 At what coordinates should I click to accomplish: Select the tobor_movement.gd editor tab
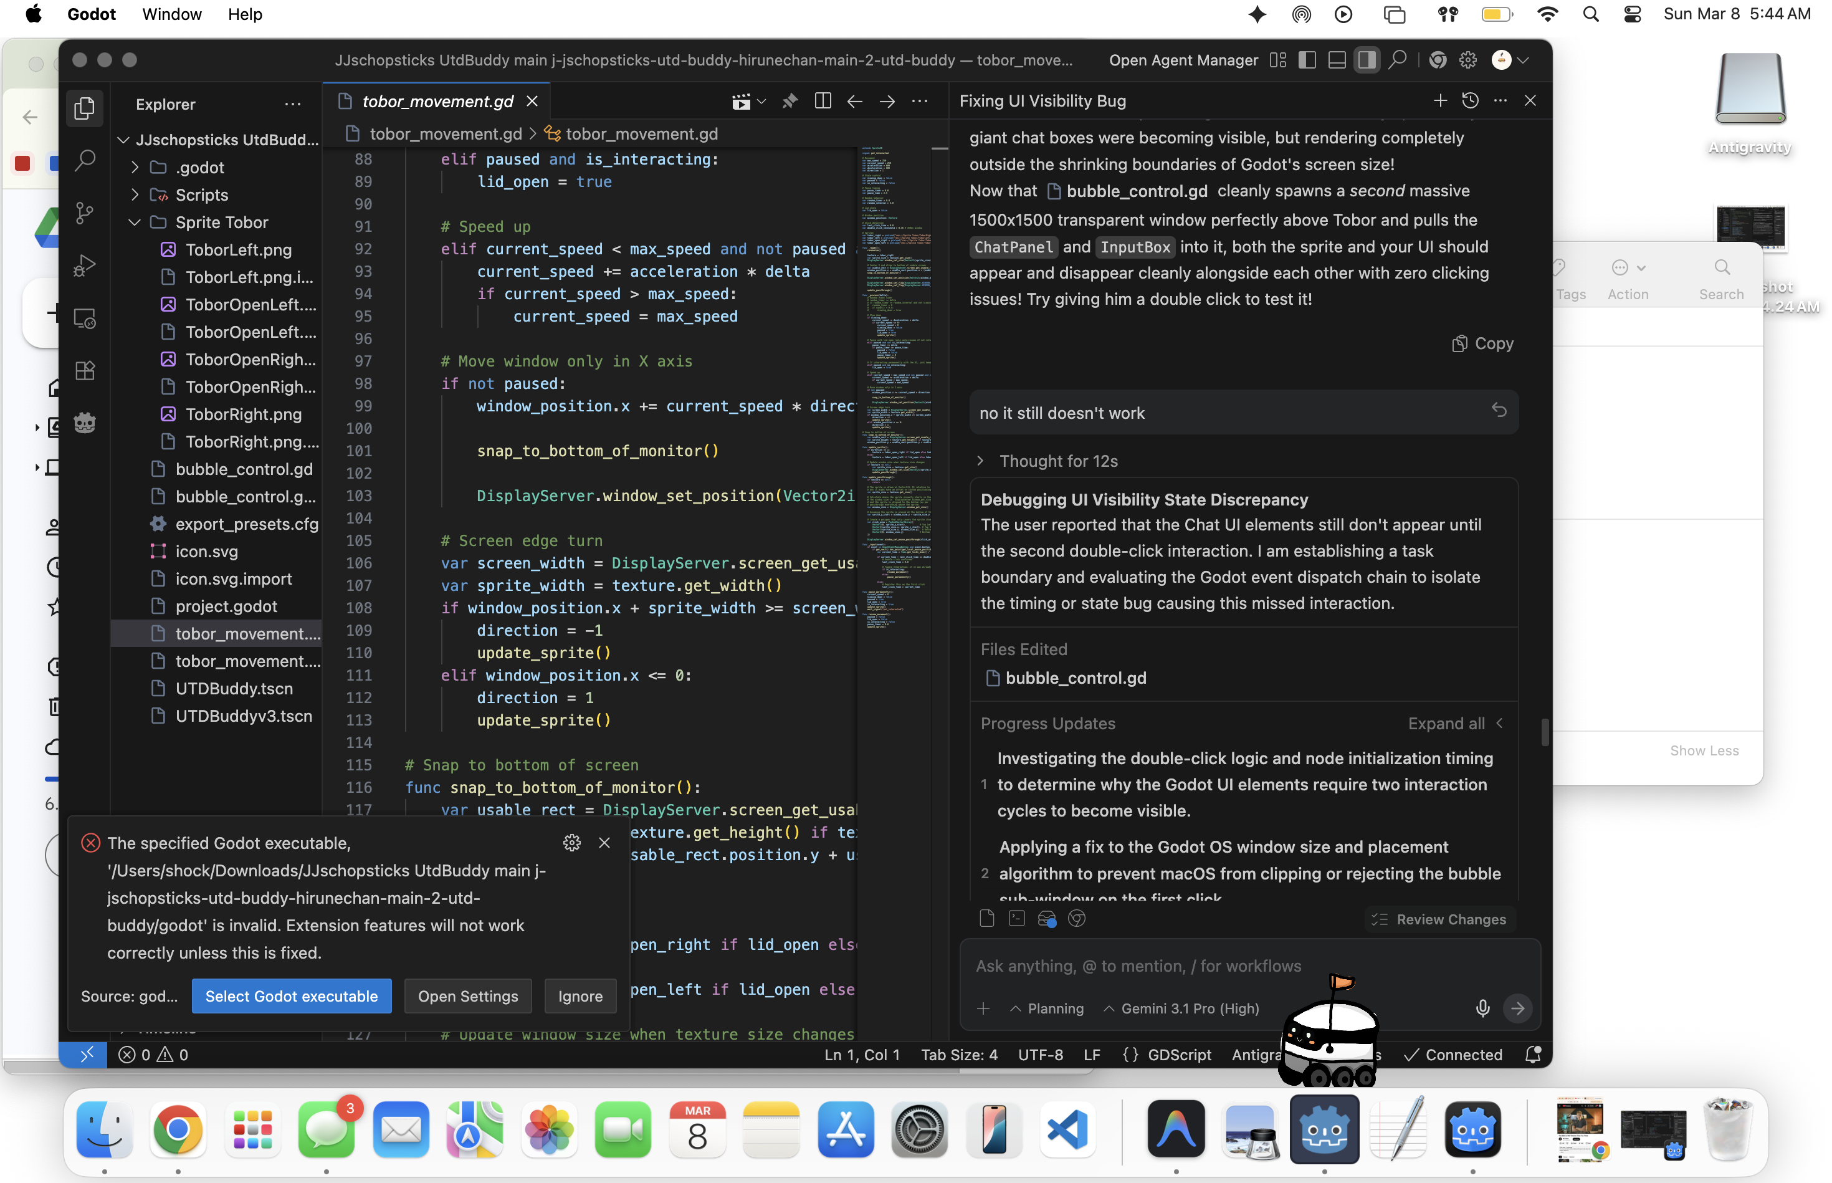[x=437, y=102]
